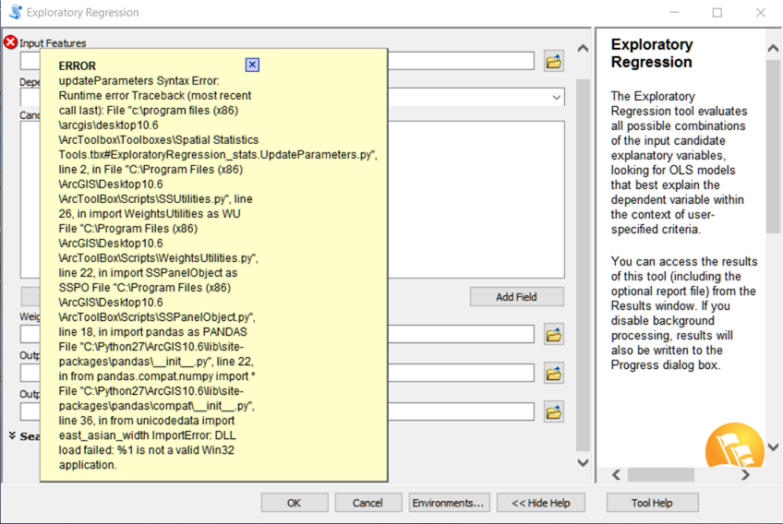Click into the Output Report File field
The height and width of the screenshot is (524, 783).
tap(461, 373)
